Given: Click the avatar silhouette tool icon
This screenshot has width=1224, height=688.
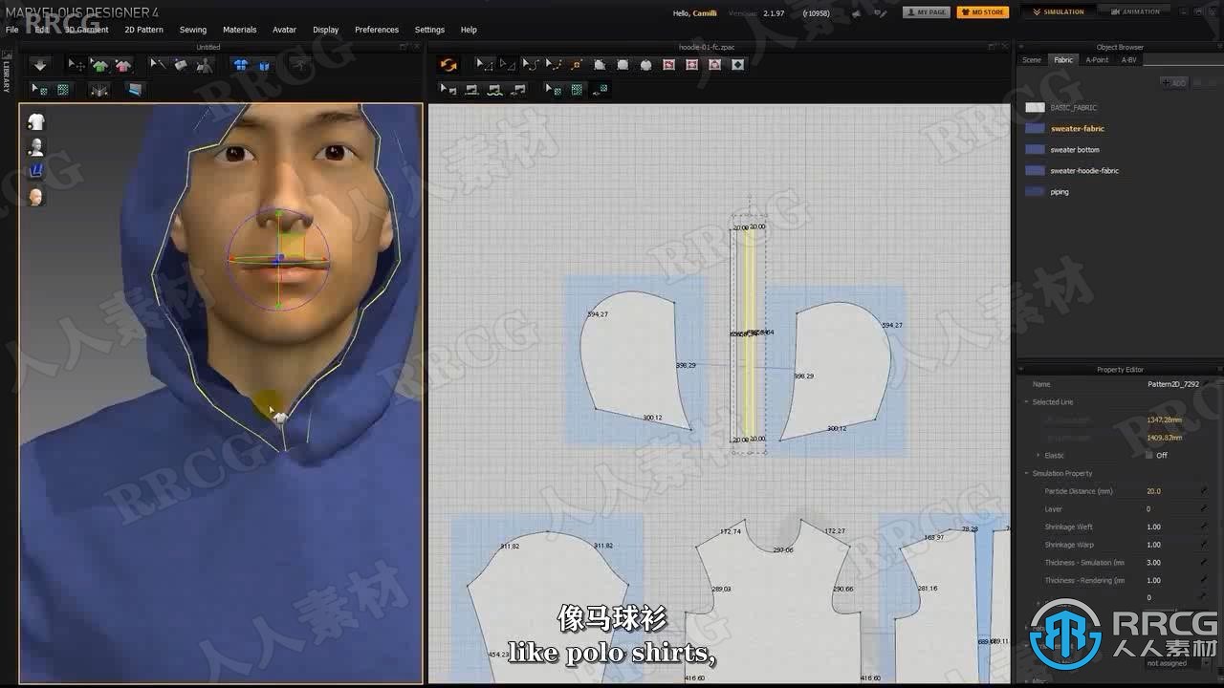Looking at the screenshot, I should 205,65.
